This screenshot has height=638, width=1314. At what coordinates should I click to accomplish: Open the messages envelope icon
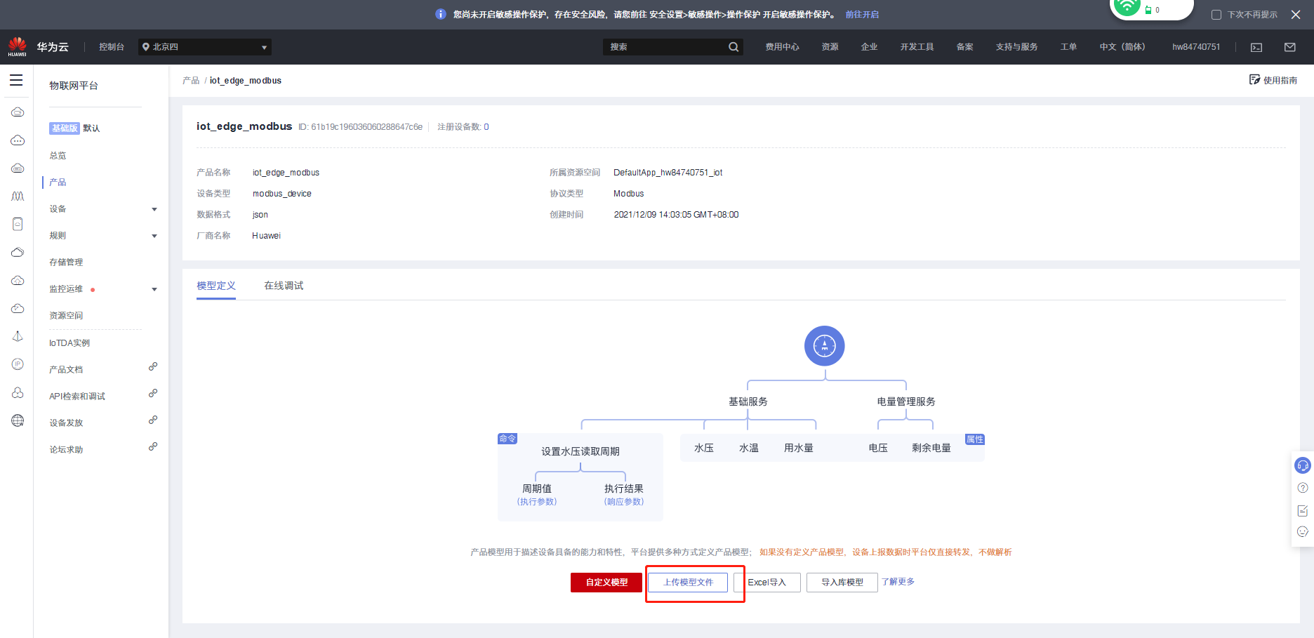point(1290,47)
